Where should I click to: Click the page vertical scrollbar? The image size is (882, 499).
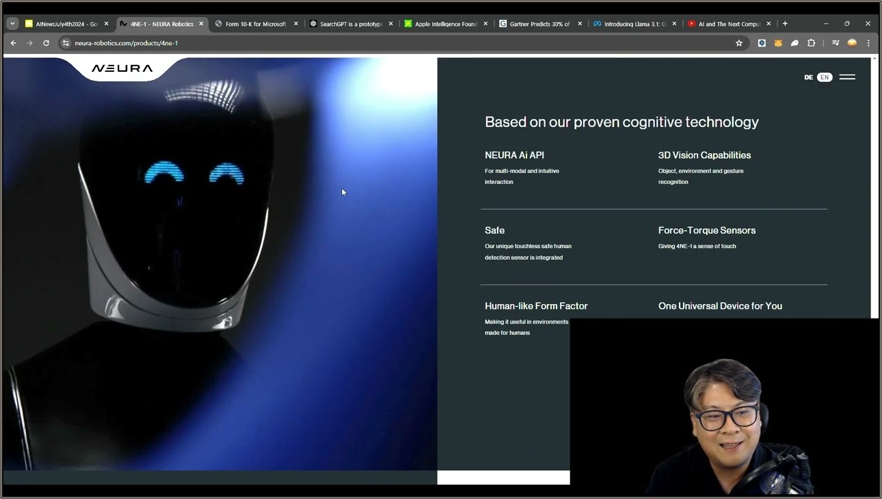(x=875, y=188)
